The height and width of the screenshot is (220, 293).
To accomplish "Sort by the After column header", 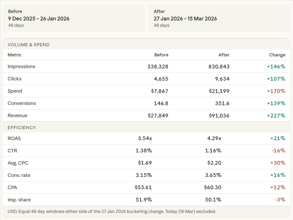I will click(x=224, y=55).
